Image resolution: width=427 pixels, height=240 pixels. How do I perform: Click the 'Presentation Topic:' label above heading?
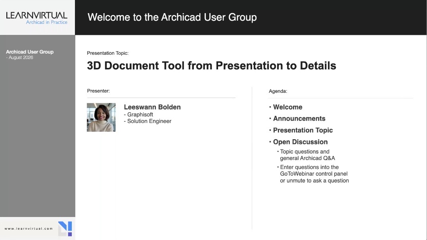click(107, 53)
